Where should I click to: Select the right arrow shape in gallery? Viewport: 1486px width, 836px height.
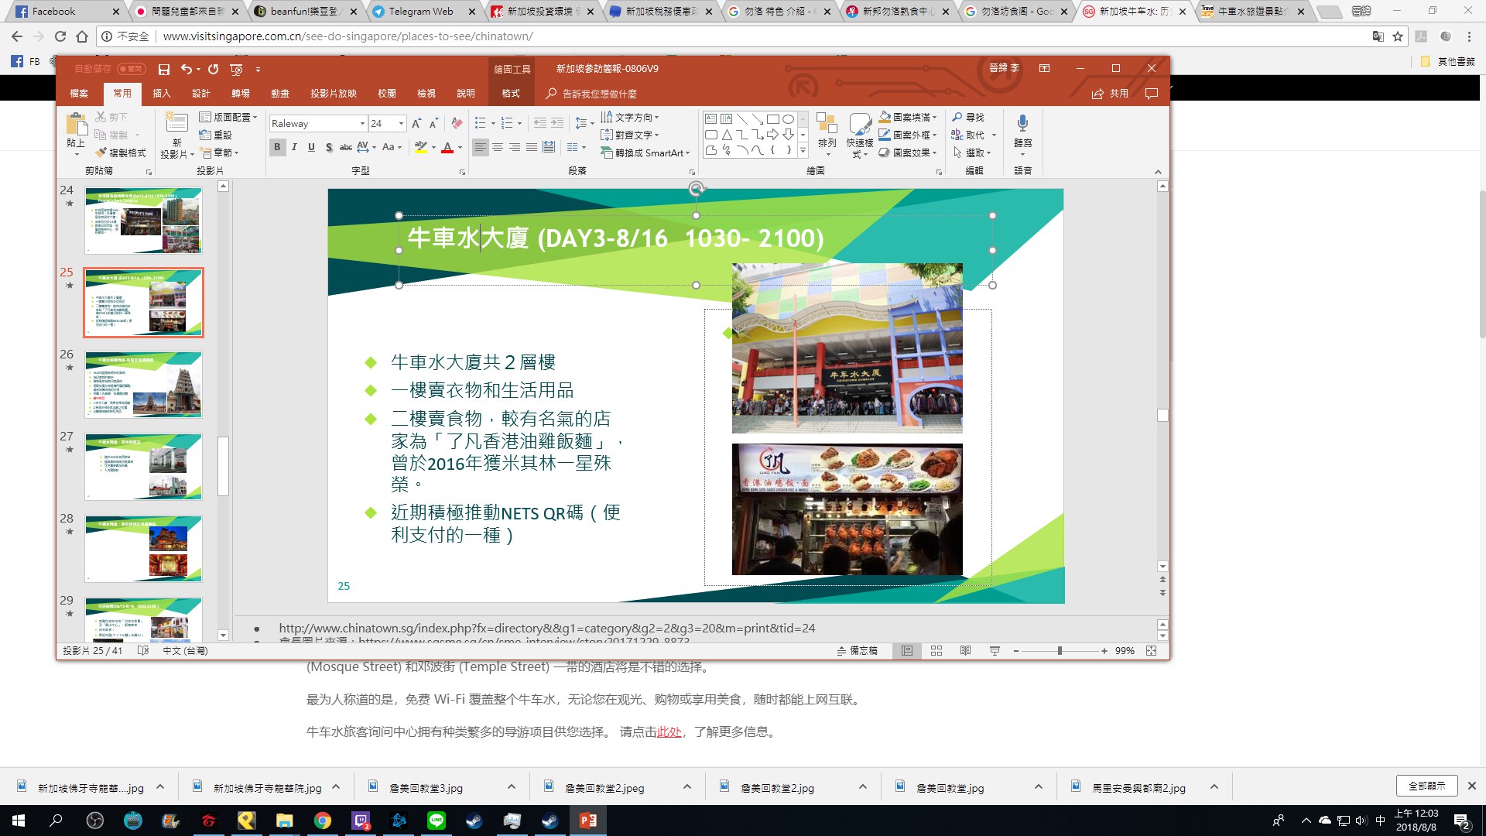(772, 135)
